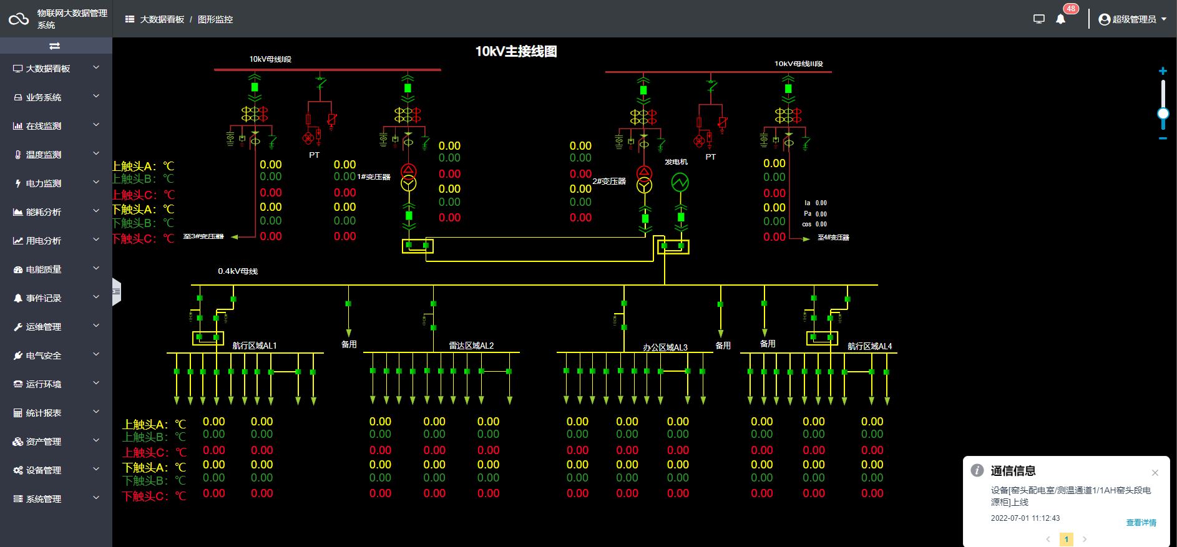Click the side panel expand handle

(116, 292)
